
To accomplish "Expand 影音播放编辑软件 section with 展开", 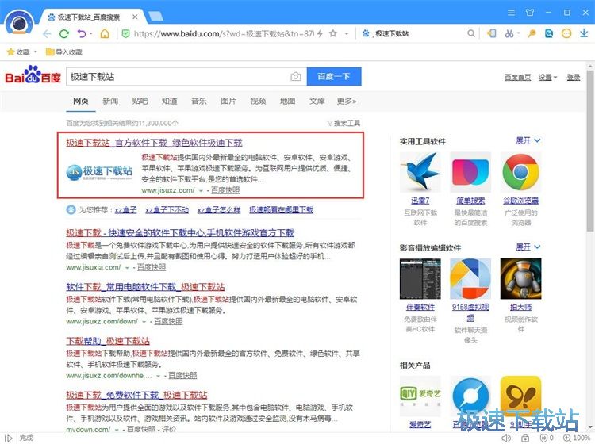I will [x=528, y=247].
